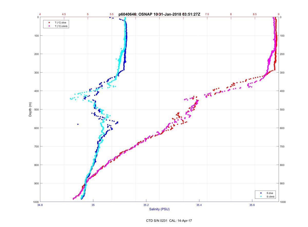Click 700 on the left depth axis
Viewport: 308px width, 227px height.
tap(36, 146)
